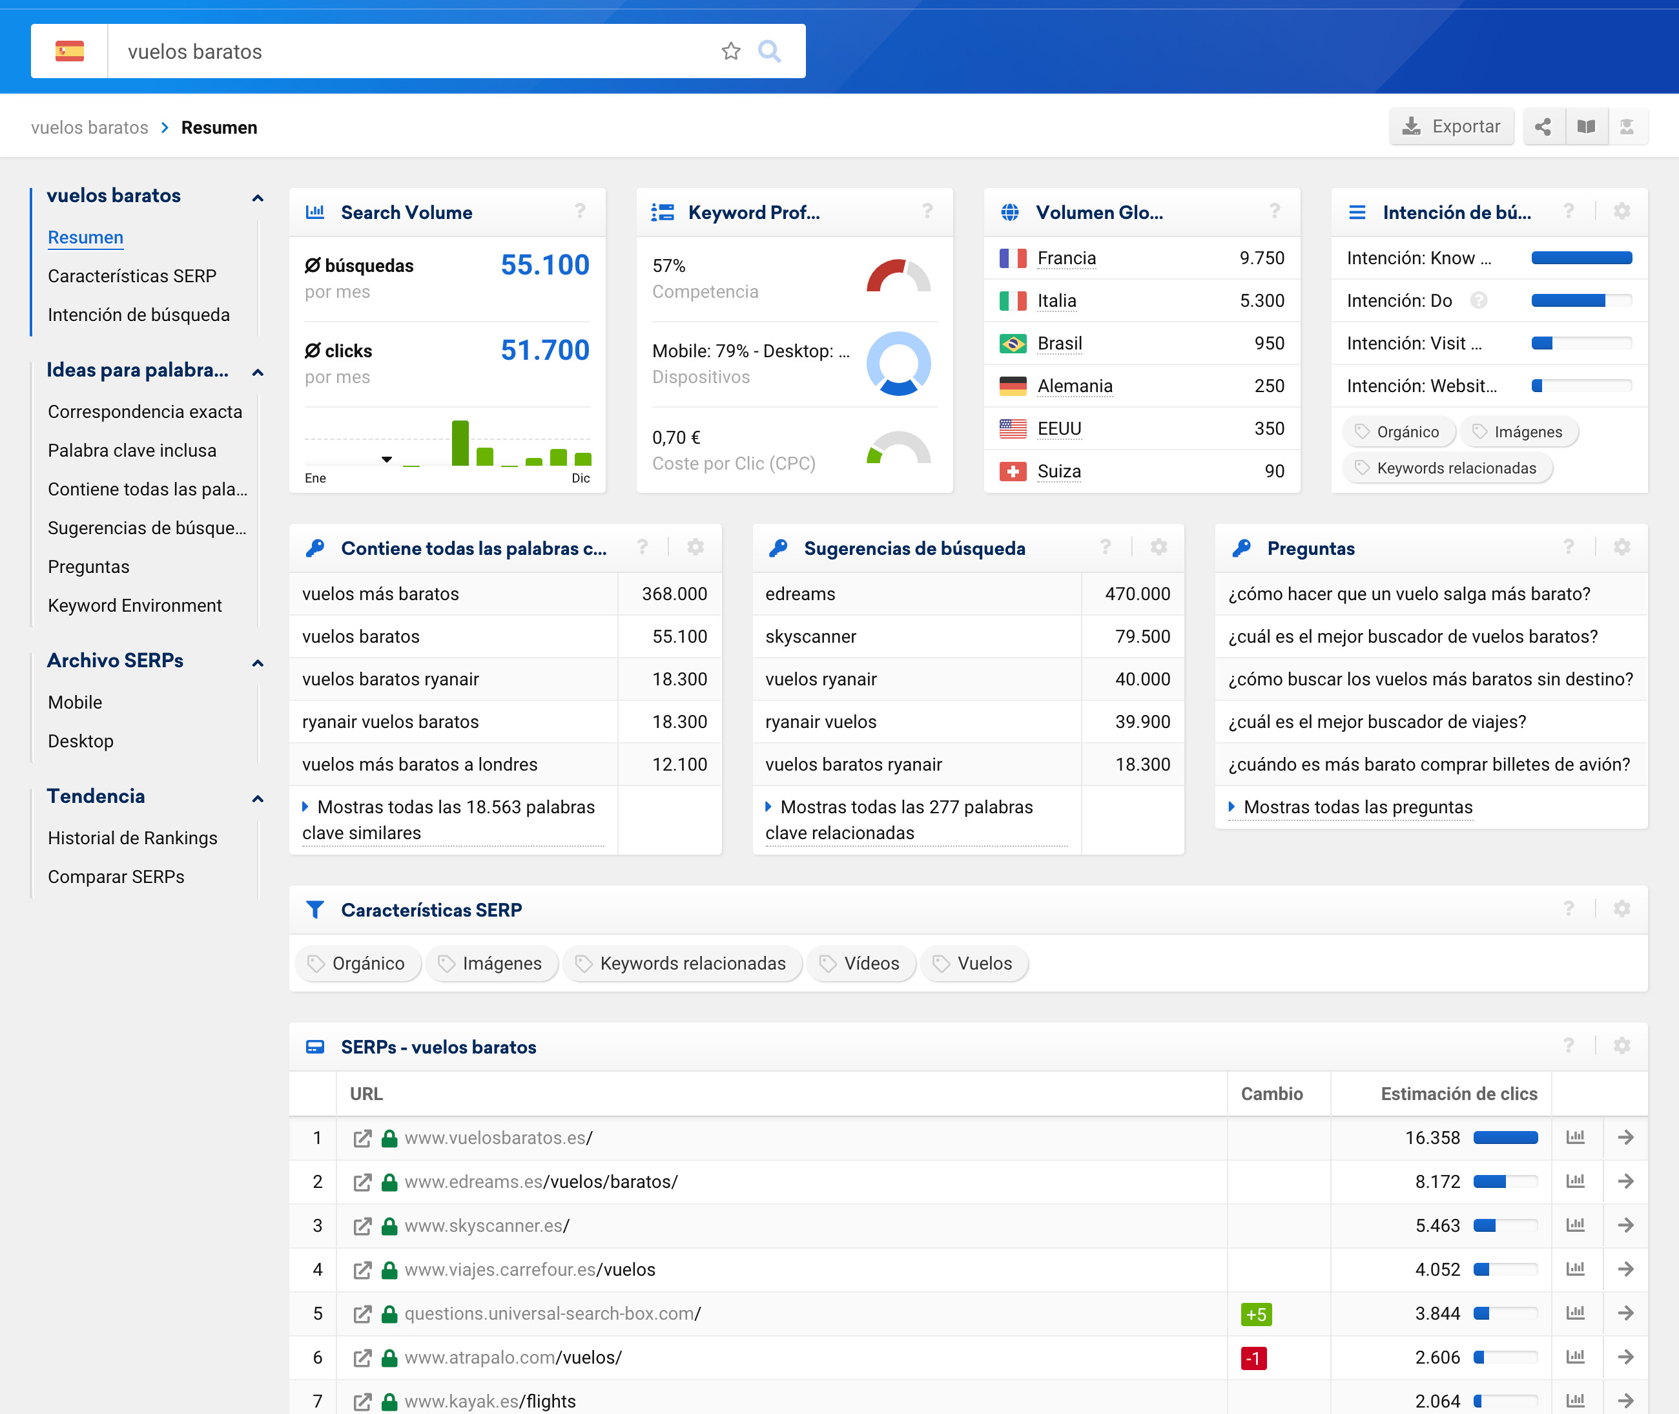Screen dimensions: 1679x1414
Task: Click the share icon next to Exportar
Action: tap(1543, 127)
